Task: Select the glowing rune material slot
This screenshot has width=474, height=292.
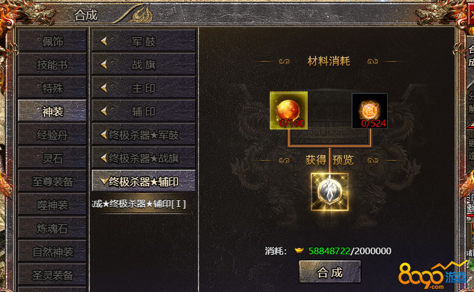Action: point(370,110)
